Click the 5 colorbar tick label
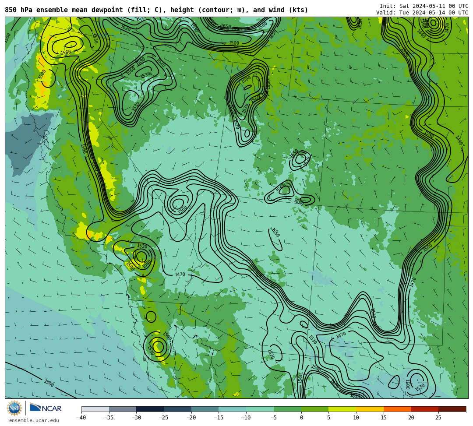The width and height of the screenshot is (473, 426). pyautogui.click(x=329, y=418)
